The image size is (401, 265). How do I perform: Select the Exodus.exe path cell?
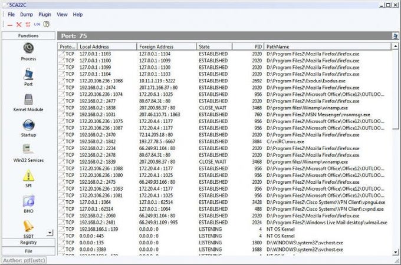306,81
